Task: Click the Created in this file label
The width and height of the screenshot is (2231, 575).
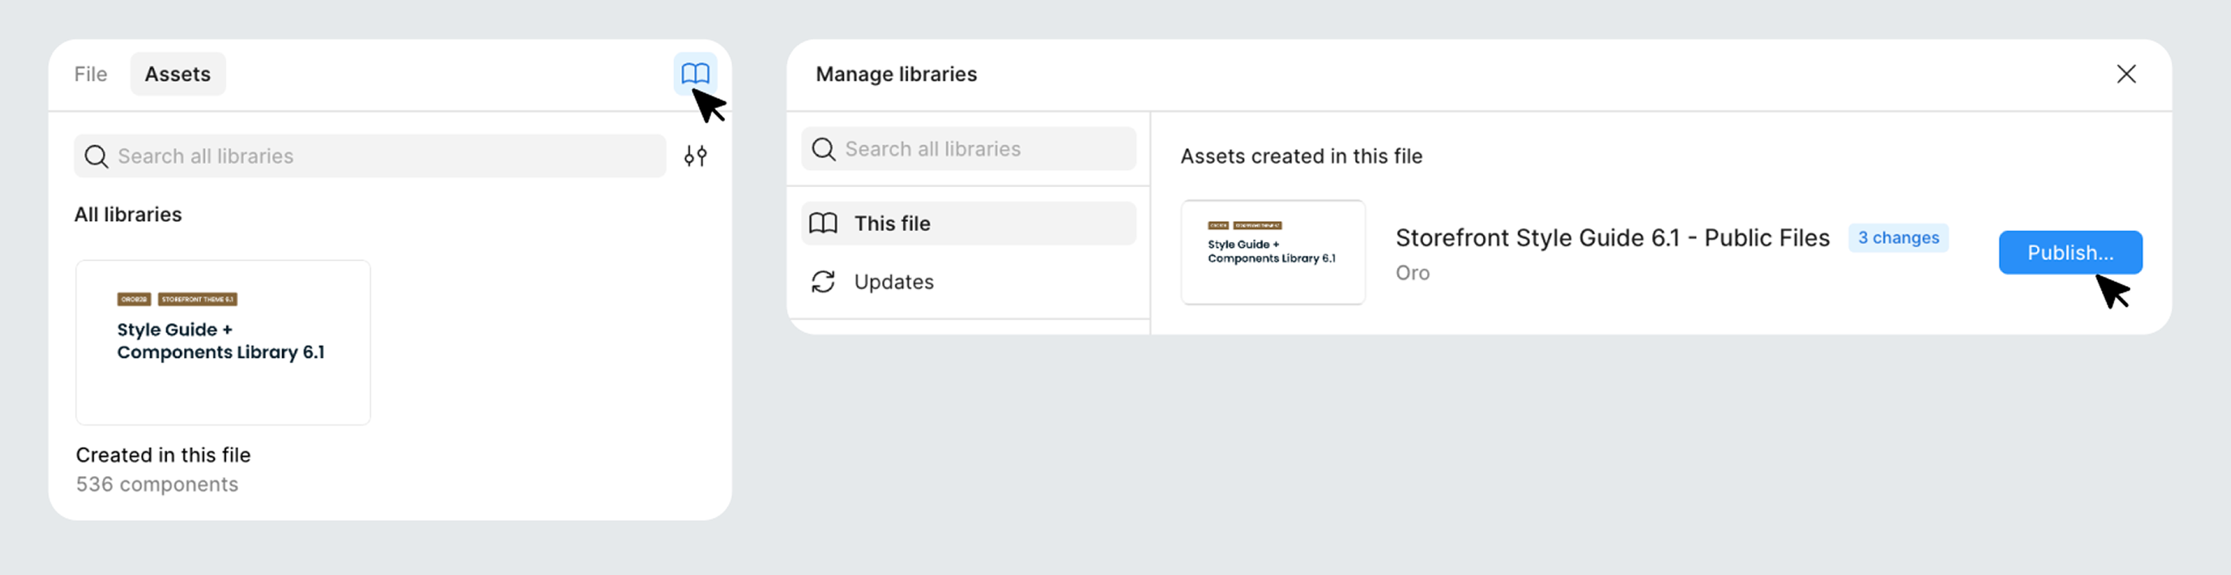Action: 163,454
